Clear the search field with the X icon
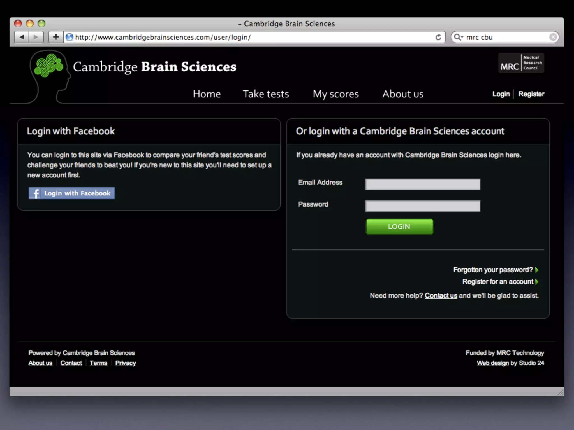Image resolution: width=574 pixels, height=430 pixels. pos(553,37)
